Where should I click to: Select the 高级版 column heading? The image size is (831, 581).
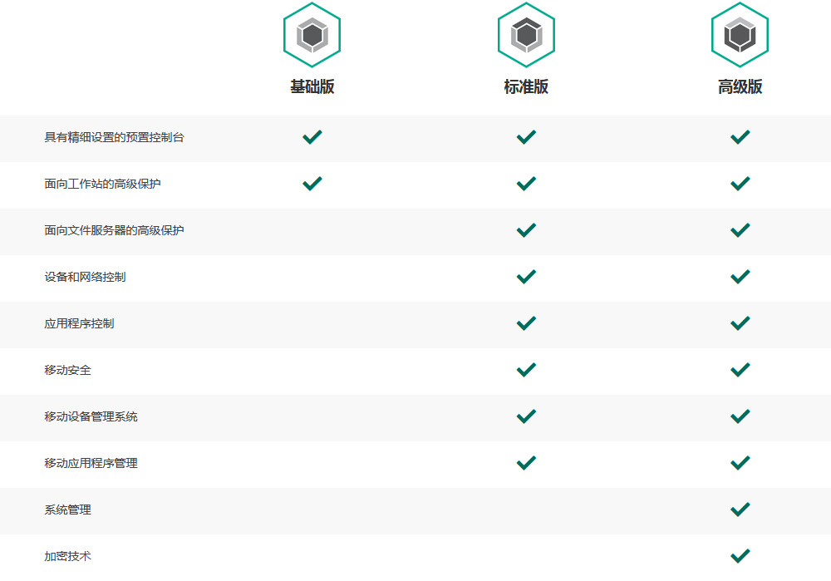pyautogui.click(x=740, y=87)
